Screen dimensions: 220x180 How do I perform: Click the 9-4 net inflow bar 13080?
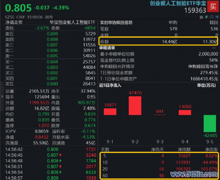tap(185, 113)
